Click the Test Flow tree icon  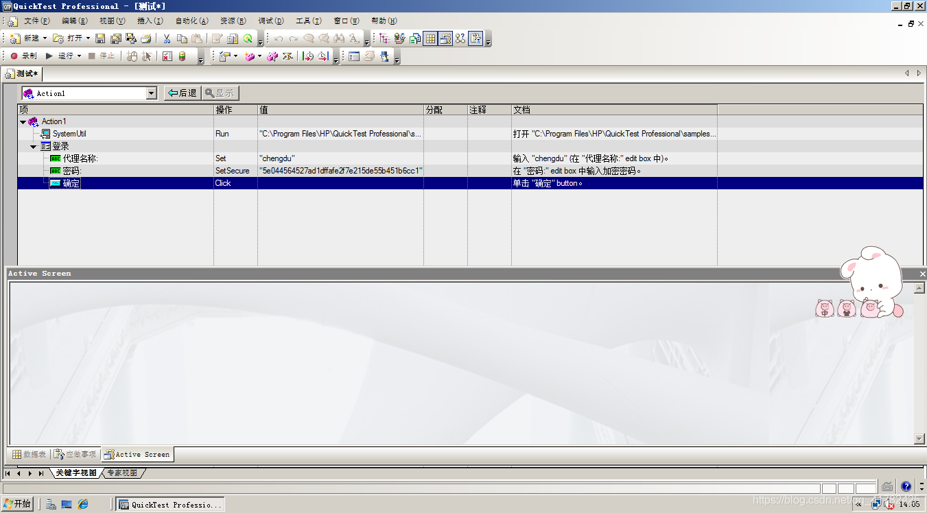[x=384, y=38]
